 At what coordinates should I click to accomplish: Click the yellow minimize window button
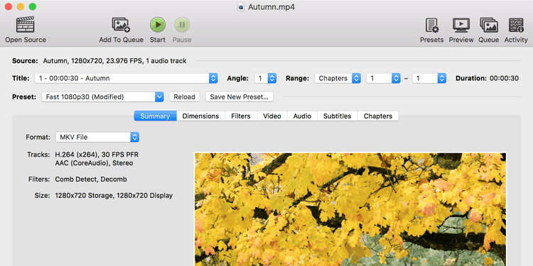pyautogui.click(x=21, y=7)
